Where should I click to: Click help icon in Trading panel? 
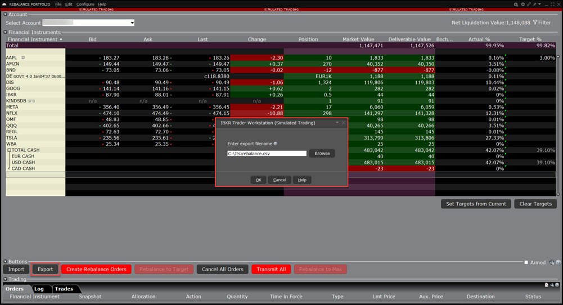coord(557,285)
